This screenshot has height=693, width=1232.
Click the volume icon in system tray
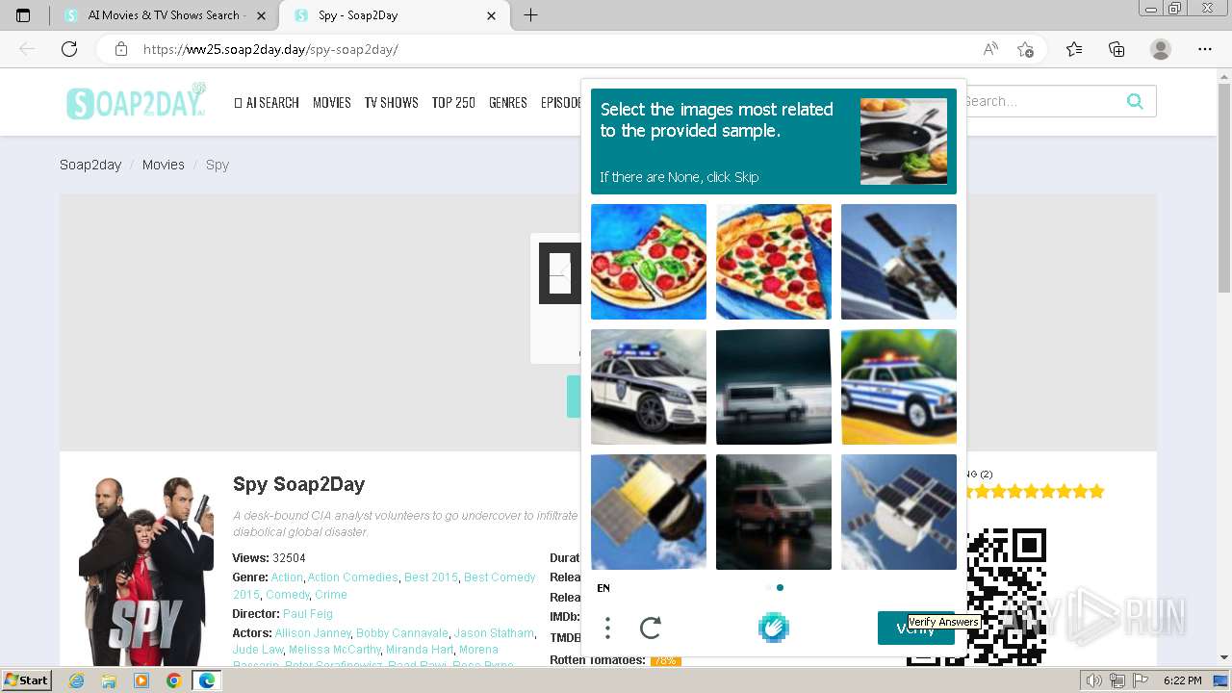click(x=1094, y=680)
